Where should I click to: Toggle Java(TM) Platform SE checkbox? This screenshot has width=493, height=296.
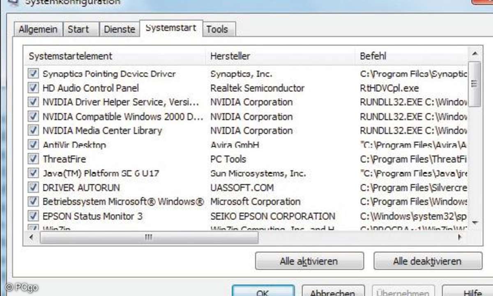coord(33,173)
